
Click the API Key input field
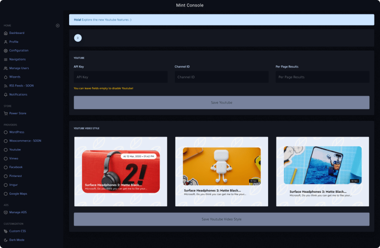tap(121, 77)
